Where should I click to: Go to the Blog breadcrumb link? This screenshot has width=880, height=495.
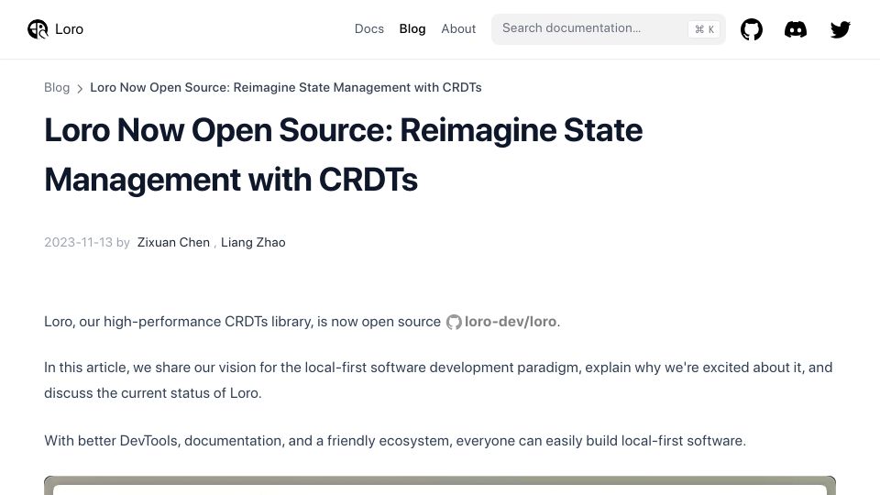[x=57, y=88]
